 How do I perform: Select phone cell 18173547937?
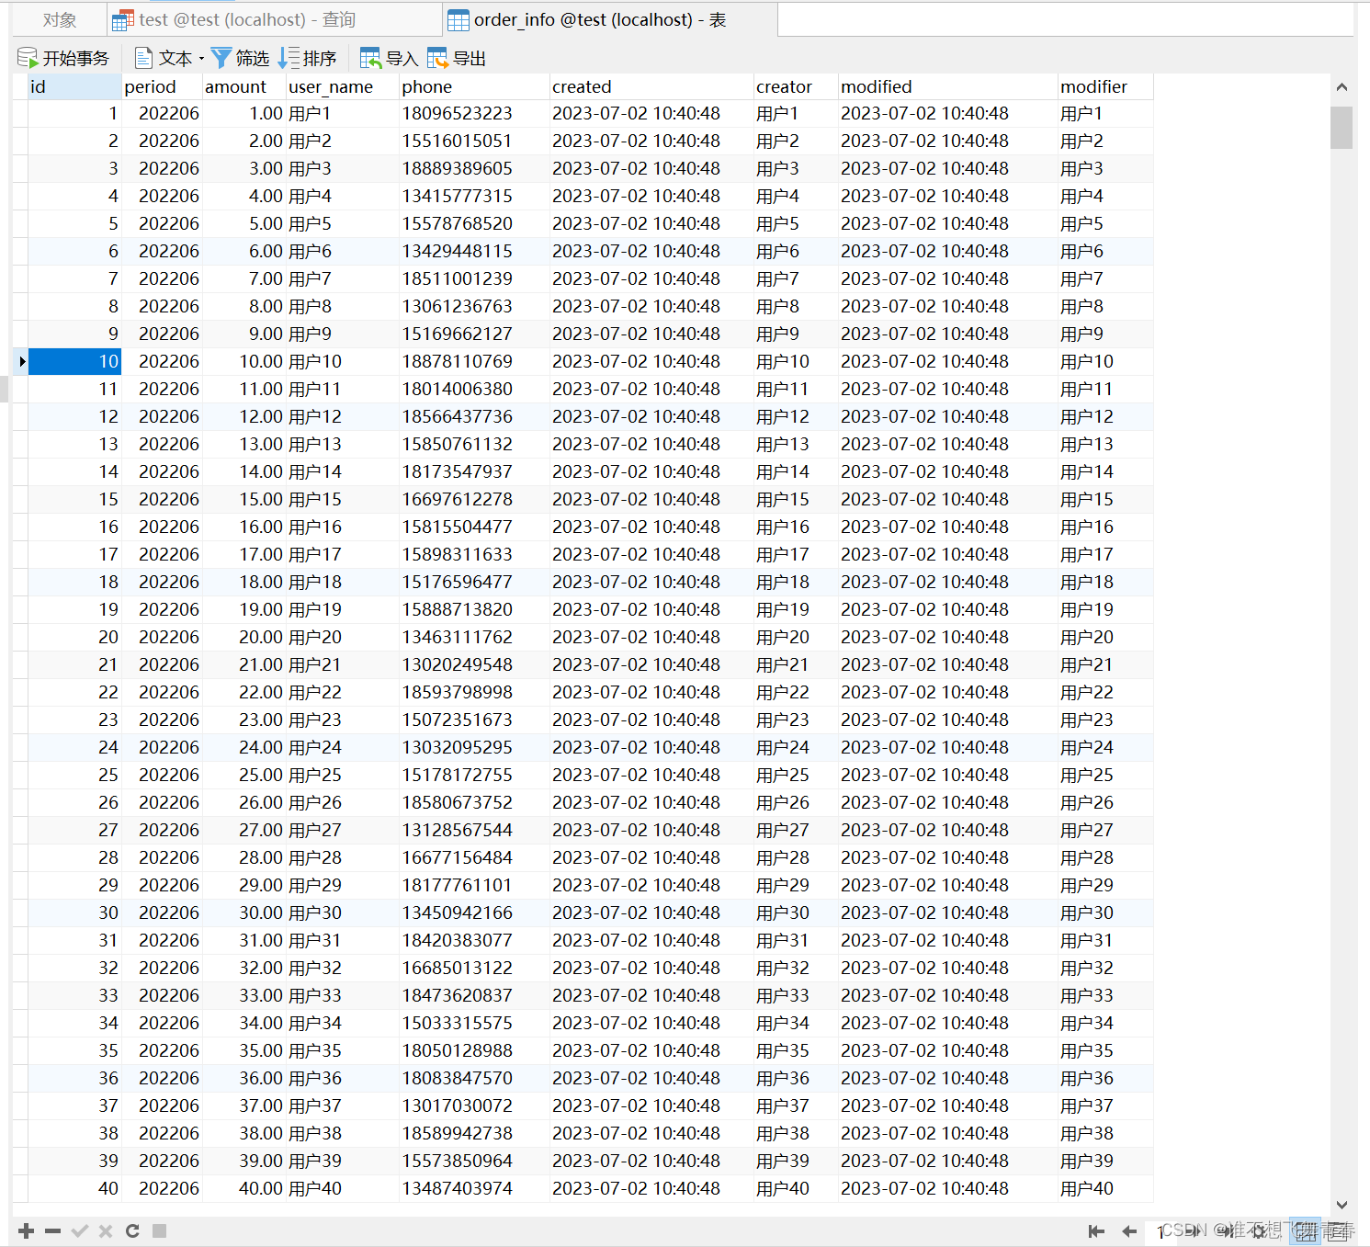[474, 472]
